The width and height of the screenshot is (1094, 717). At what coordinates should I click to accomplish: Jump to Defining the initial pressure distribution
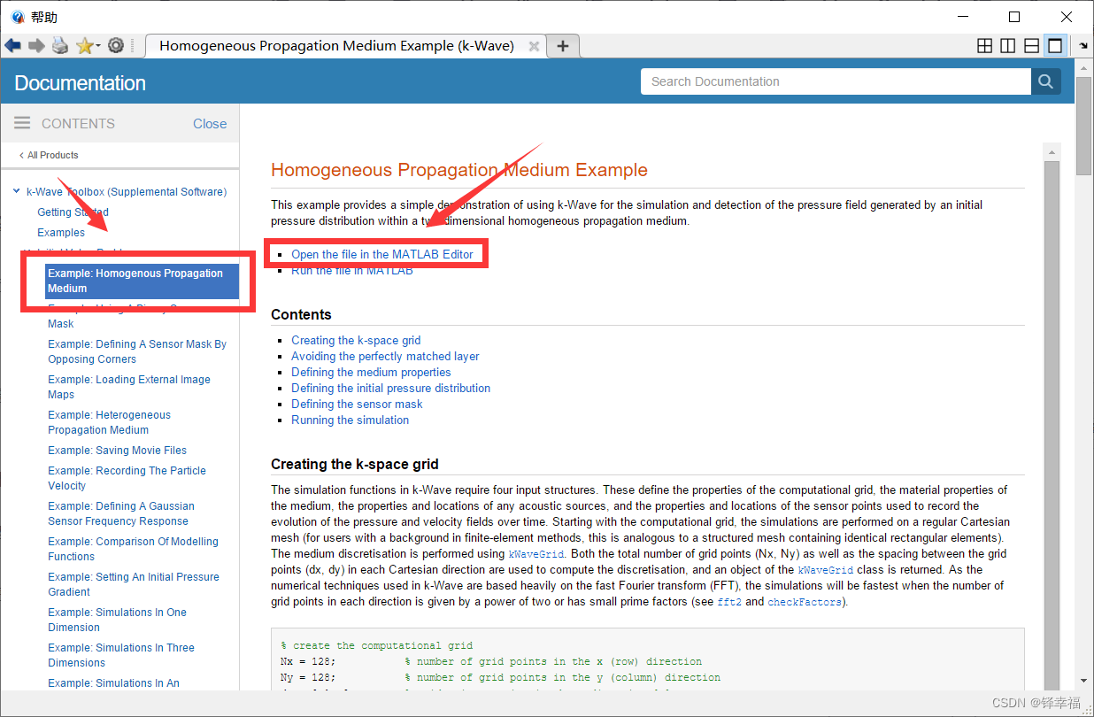(x=390, y=388)
